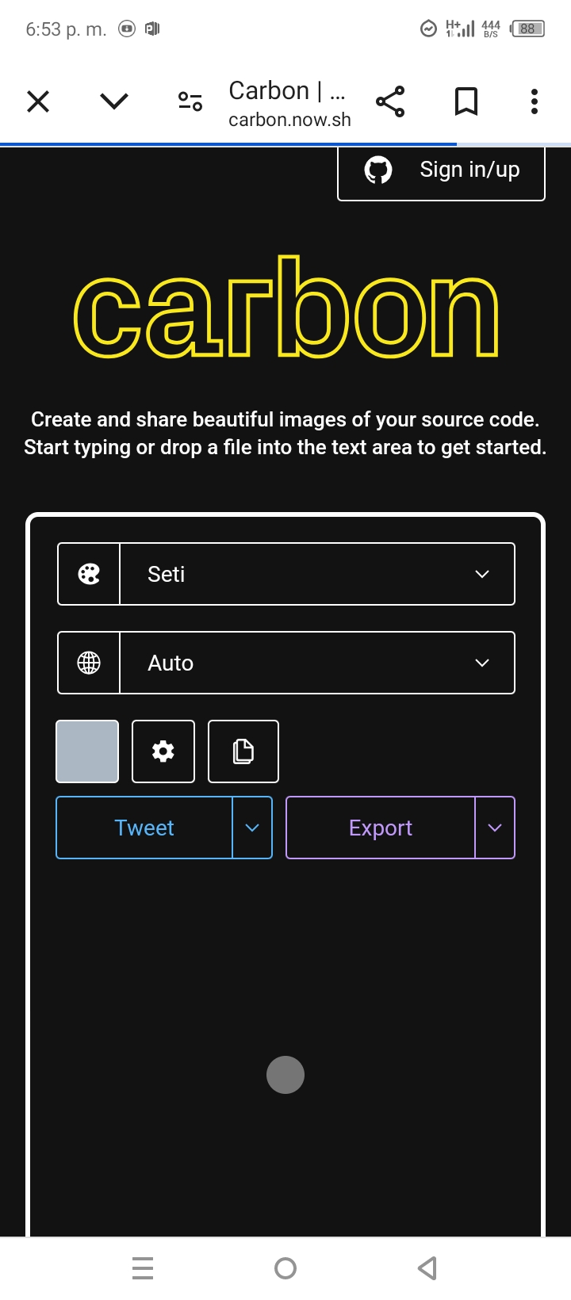
Task: Expand theme list chevron arrow
Action: pyautogui.click(x=482, y=574)
